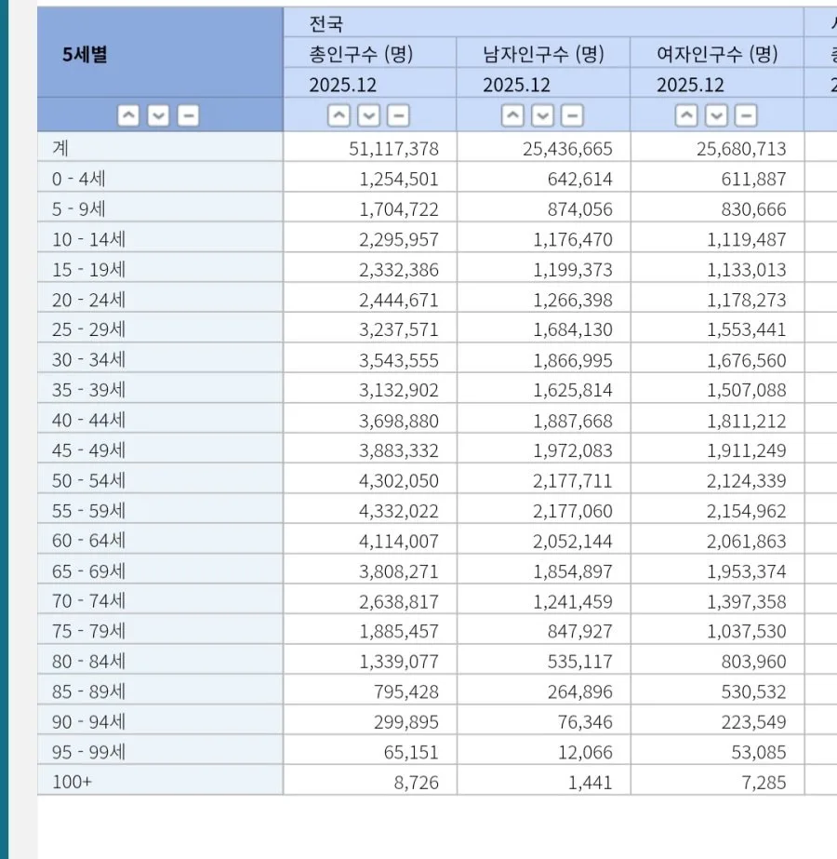Image resolution: width=837 pixels, height=859 pixels.
Task: Click female total cell 25,680,713
Action: (717, 147)
